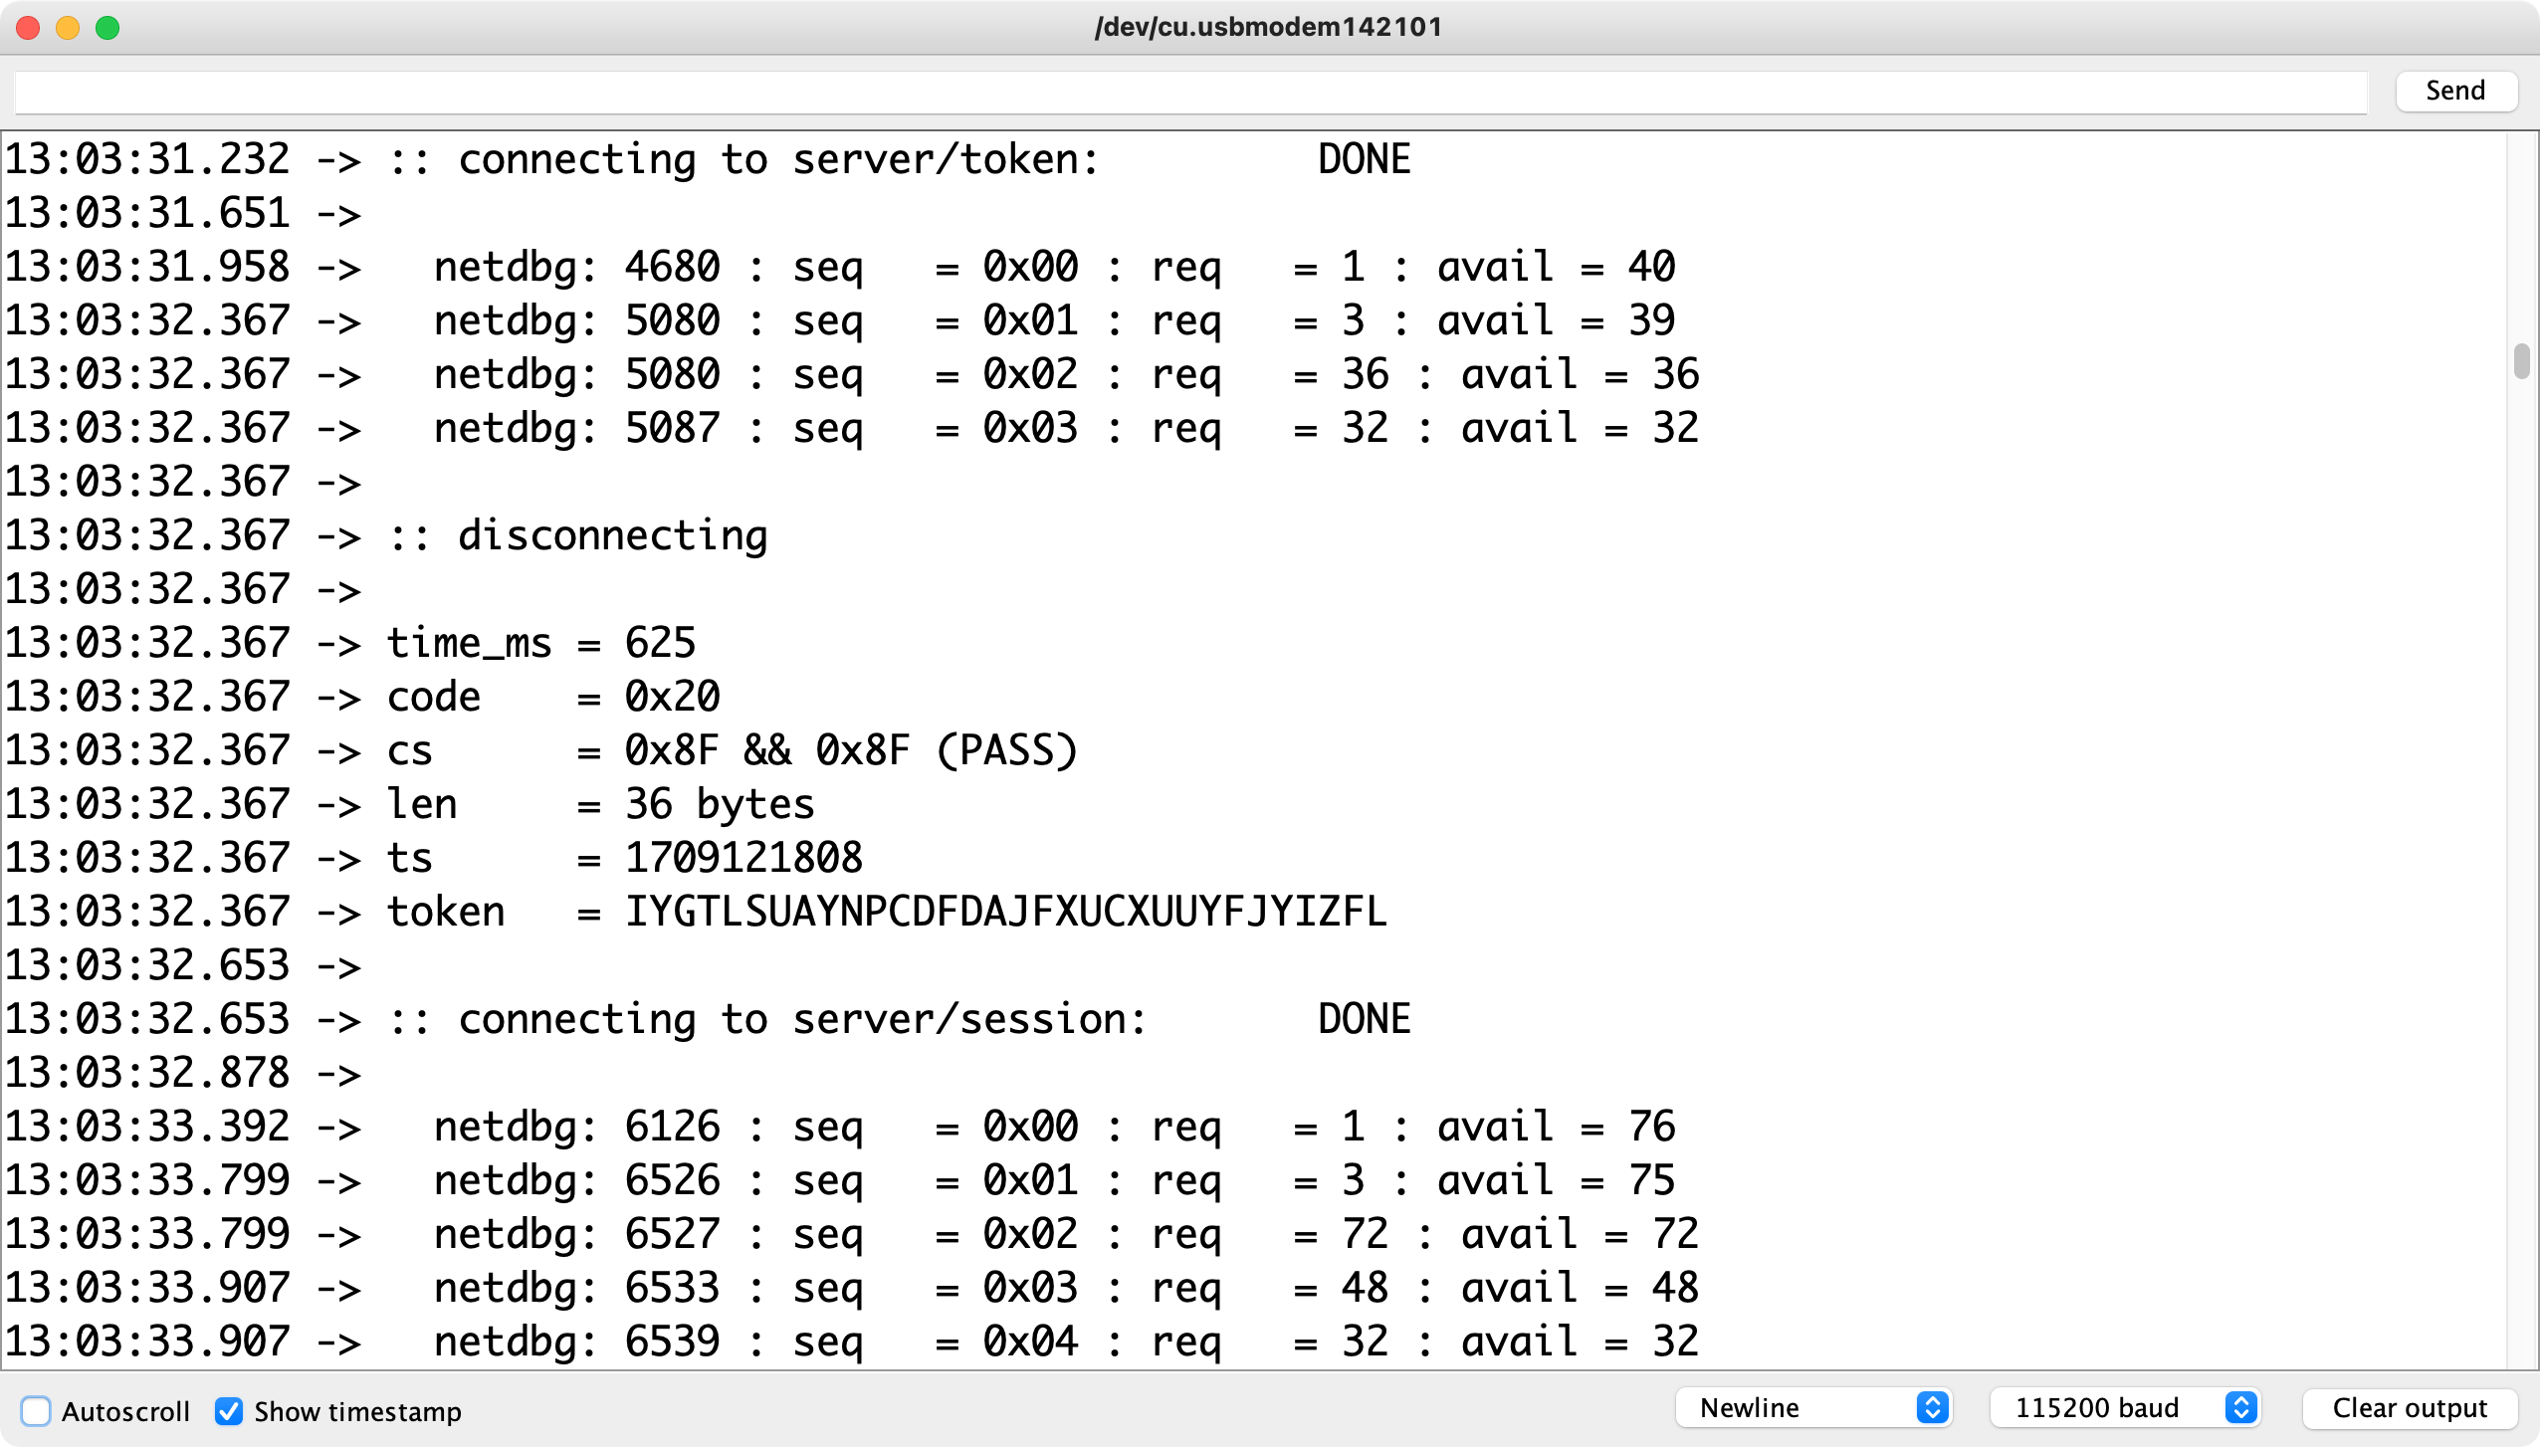The image size is (2540, 1447).
Task: Click the blue stepper arrows on baud selector
Action: click(2240, 1407)
